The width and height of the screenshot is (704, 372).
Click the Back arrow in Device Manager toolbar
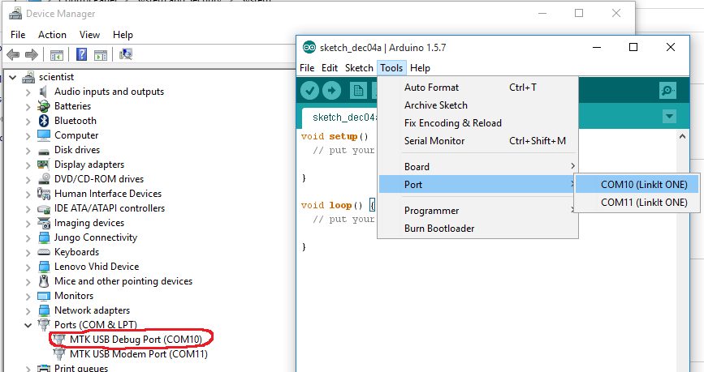point(13,54)
